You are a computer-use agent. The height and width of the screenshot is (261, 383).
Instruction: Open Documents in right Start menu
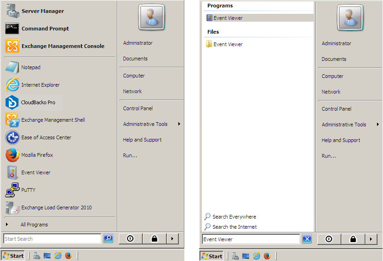point(334,59)
